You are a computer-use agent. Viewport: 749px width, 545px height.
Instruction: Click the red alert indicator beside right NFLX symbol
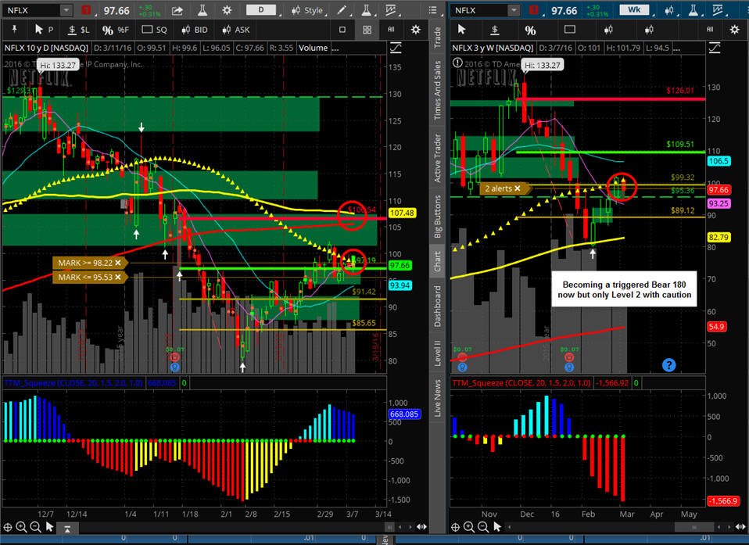tap(533, 10)
